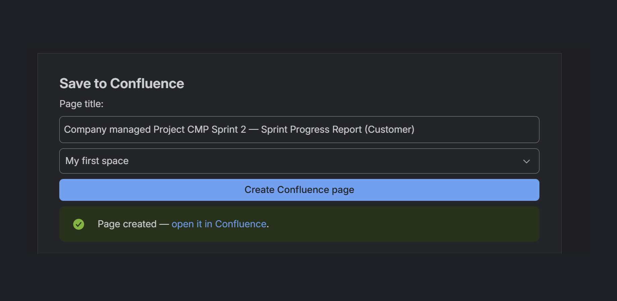Open the My first space dropdown
This screenshot has height=301, width=617.
tap(299, 161)
